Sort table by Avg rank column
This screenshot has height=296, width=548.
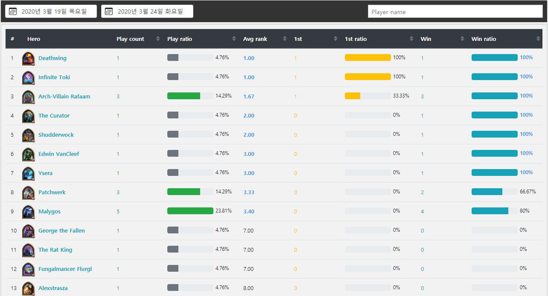point(255,39)
